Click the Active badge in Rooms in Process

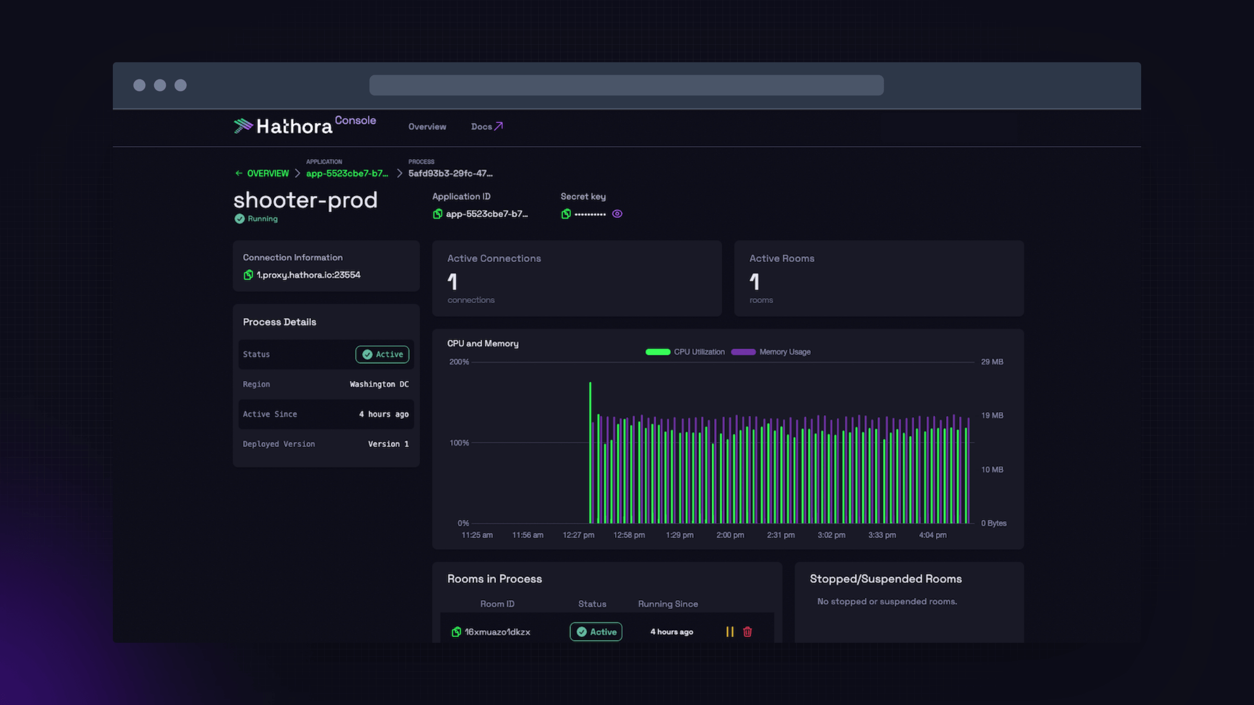pos(596,632)
